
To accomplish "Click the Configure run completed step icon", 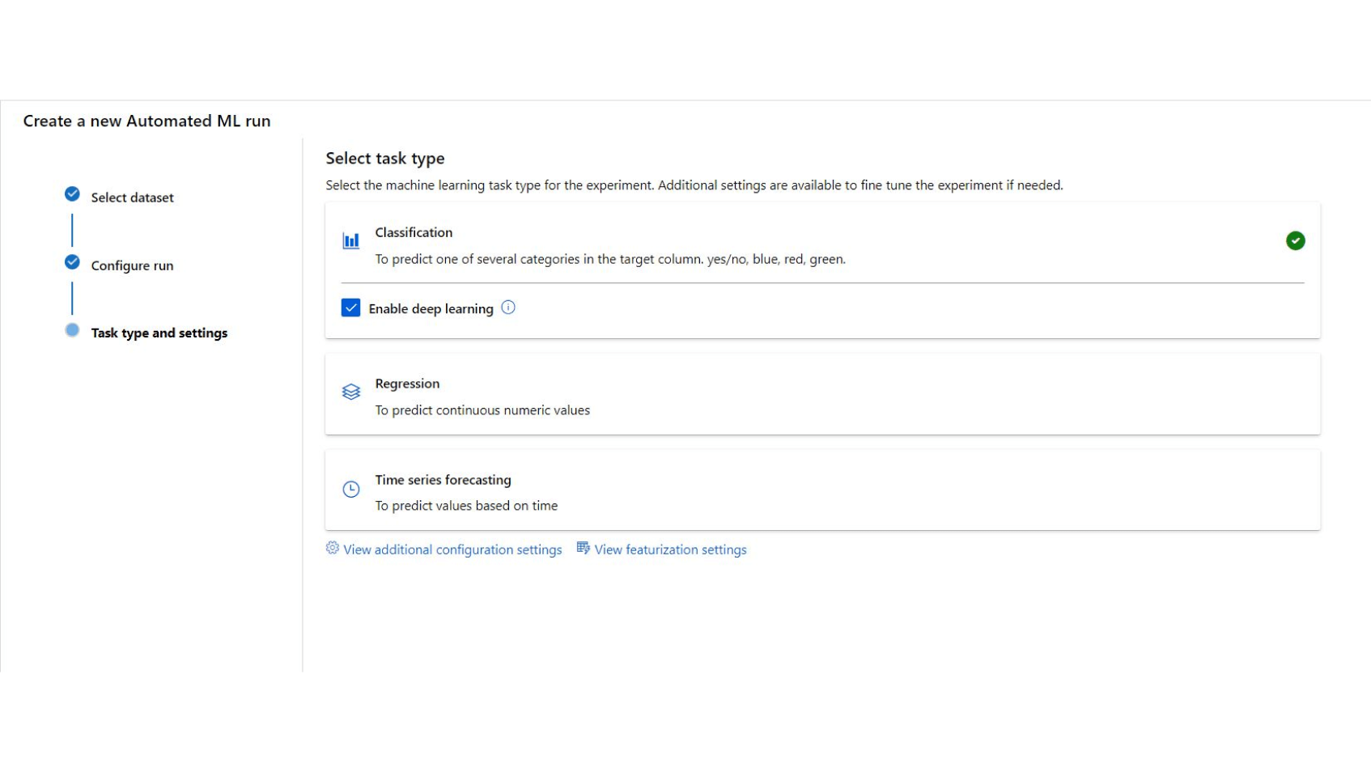I will (x=72, y=262).
